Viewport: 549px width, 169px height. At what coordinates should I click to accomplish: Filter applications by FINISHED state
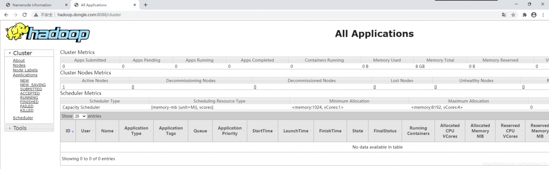29,102
